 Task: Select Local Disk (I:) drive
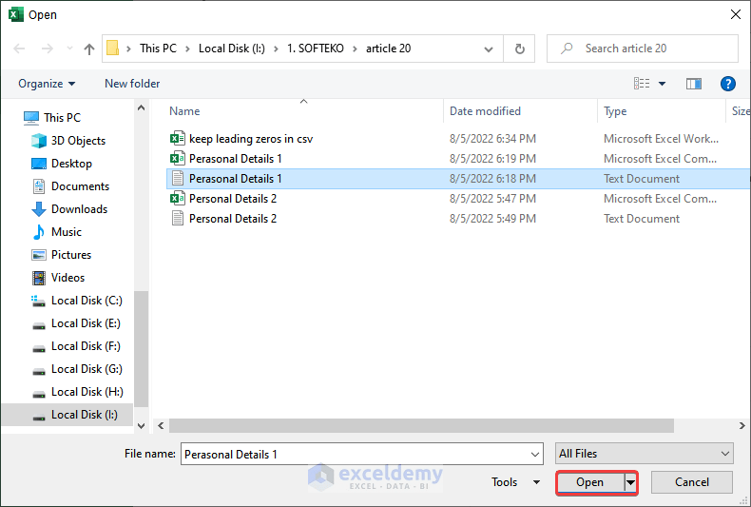[67, 415]
